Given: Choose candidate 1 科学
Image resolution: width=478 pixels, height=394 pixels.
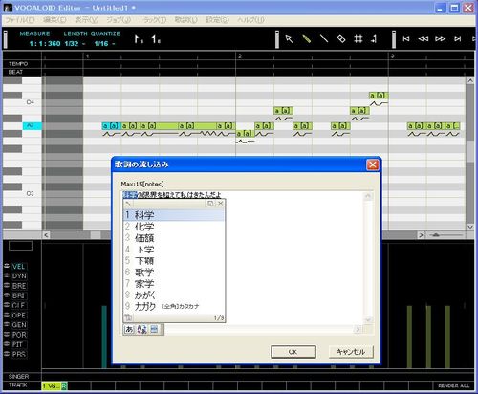Looking at the screenshot, I should point(174,215).
